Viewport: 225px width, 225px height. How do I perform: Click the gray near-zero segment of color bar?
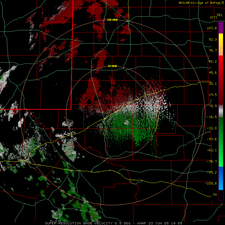221,111
